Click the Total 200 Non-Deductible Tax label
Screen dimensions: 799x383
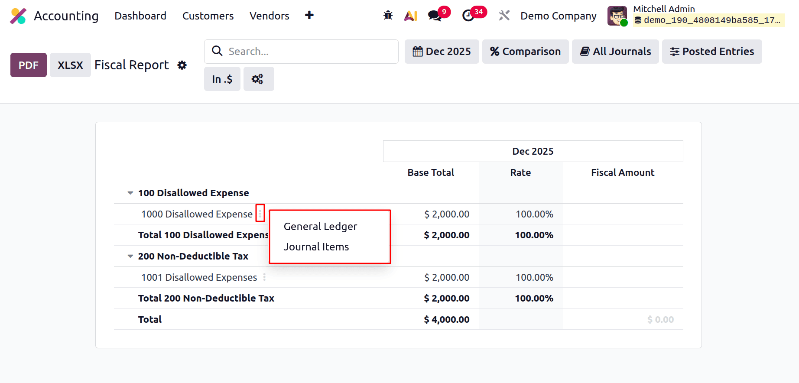click(x=206, y=298)
